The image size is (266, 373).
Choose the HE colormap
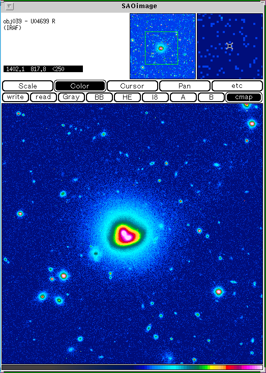click(x=127, y=97)
